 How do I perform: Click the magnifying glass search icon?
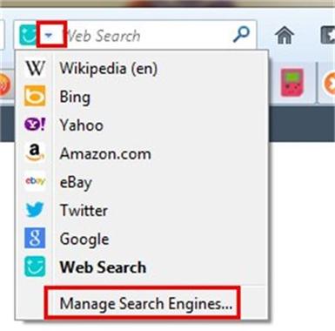[x=241, y=34]
